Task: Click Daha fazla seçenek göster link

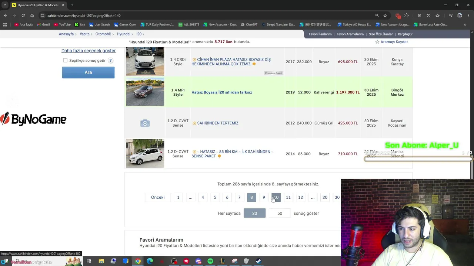Action: point(89,51)
